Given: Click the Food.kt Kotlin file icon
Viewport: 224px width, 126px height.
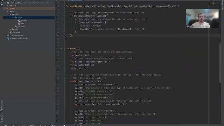Looking at the screenshot, I should [19, 21].
